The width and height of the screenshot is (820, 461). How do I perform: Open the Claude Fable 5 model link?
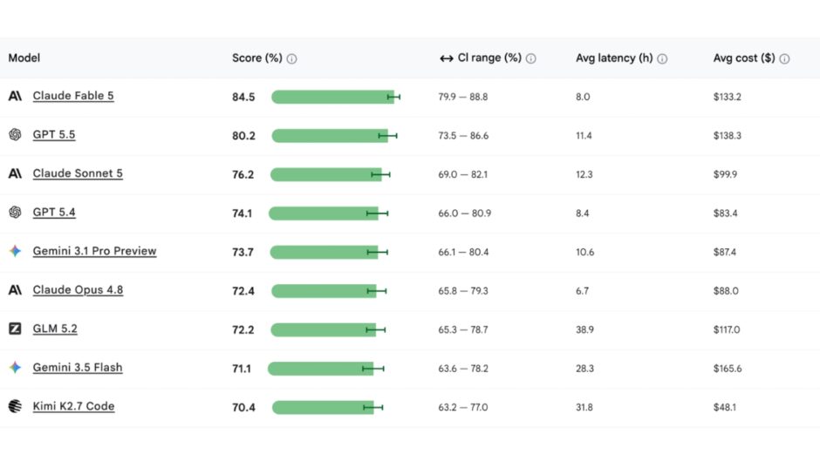(73, 96)
